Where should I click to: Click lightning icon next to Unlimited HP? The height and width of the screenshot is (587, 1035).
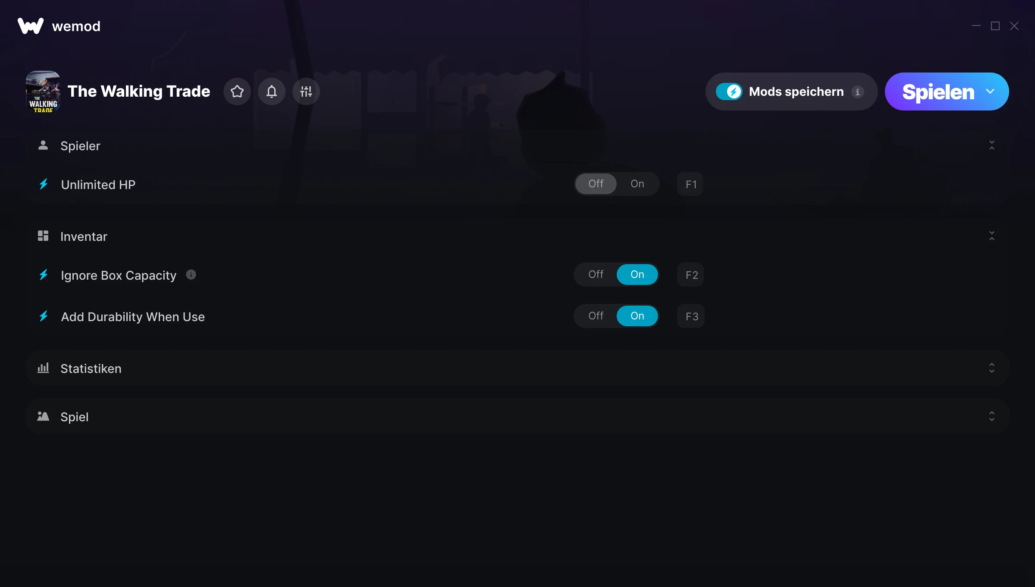pos(44,184)
